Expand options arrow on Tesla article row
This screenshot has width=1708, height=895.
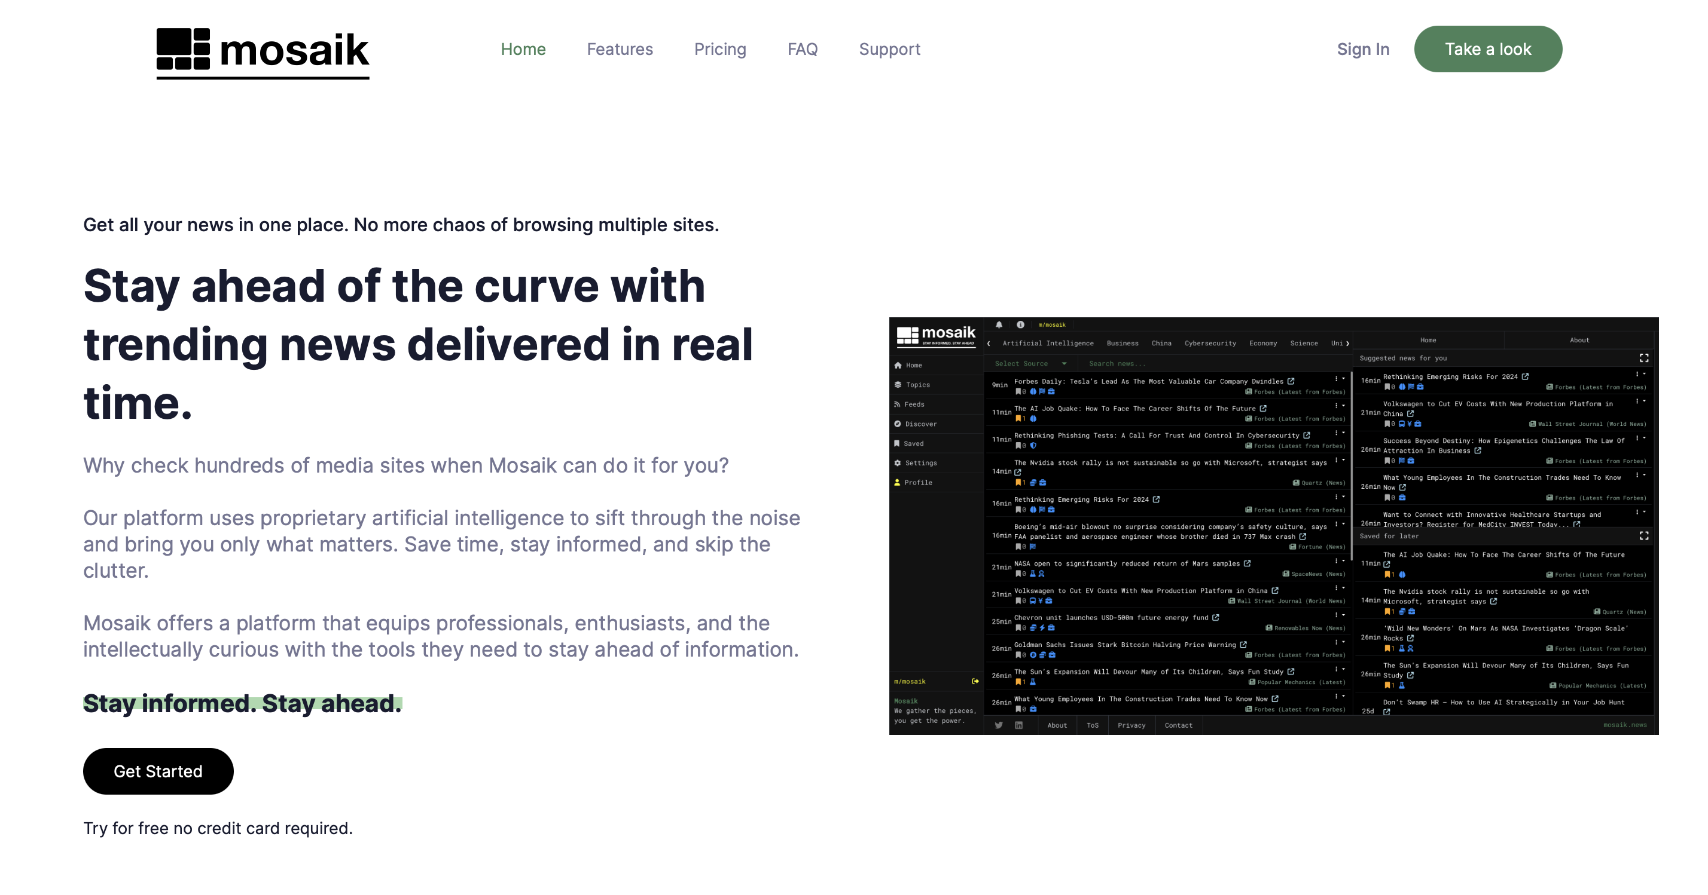[1343, 379]
